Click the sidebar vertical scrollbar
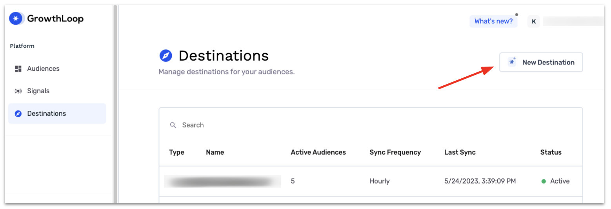The height and width of the screenshot is (209, 611). click(x=115, y=104)
